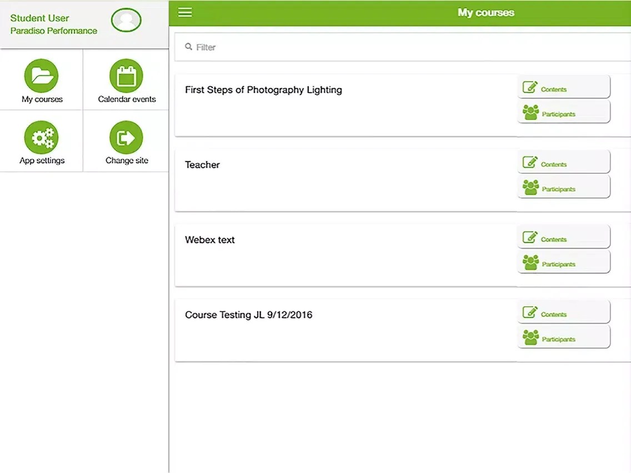
Task: Open Contents for the Webex text course
Action: (x=564, y=237)
